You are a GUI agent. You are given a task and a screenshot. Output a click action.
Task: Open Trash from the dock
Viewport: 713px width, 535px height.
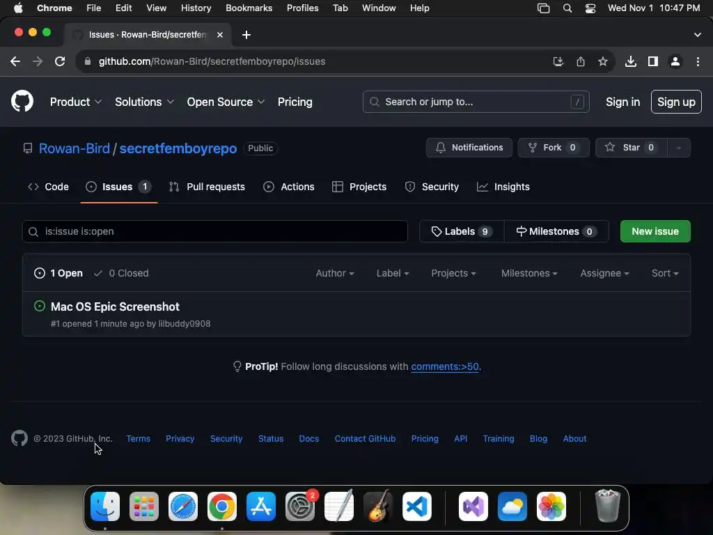[607, 506]
